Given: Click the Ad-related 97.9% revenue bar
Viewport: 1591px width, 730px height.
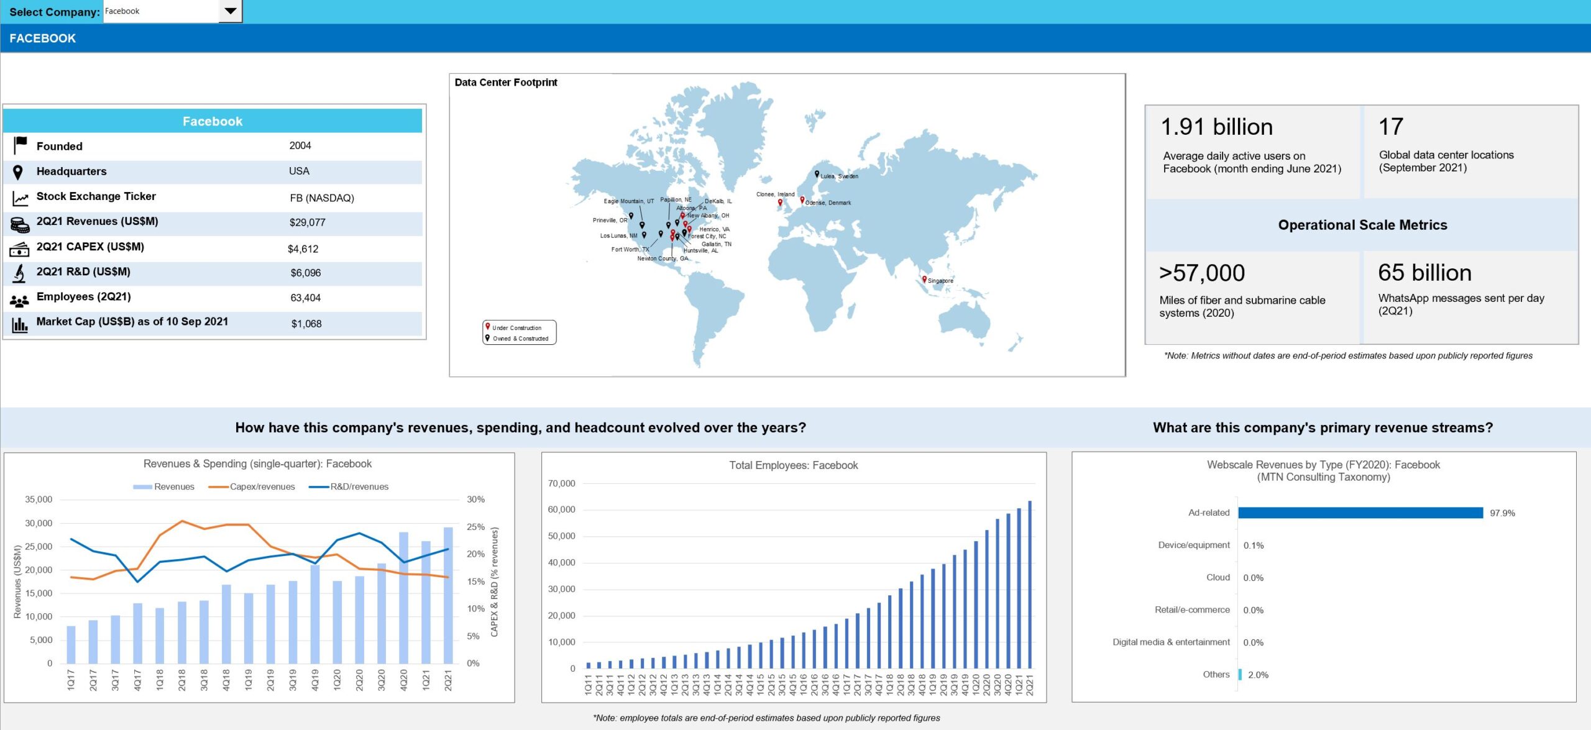Looking at the screenshot, I should click(1360, 513).
